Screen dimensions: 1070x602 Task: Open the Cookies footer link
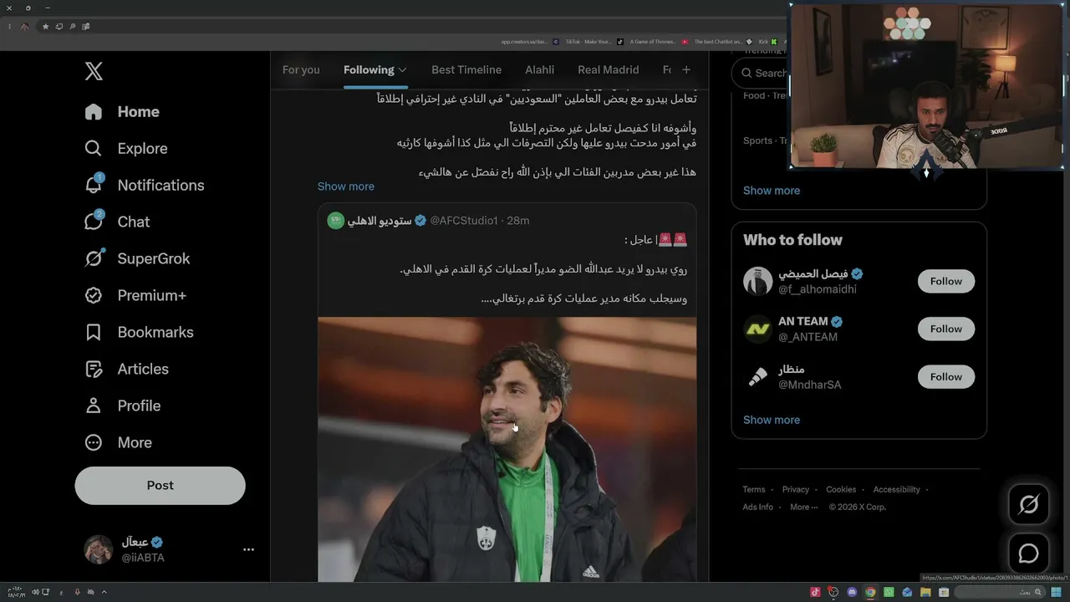pos(841,490)
